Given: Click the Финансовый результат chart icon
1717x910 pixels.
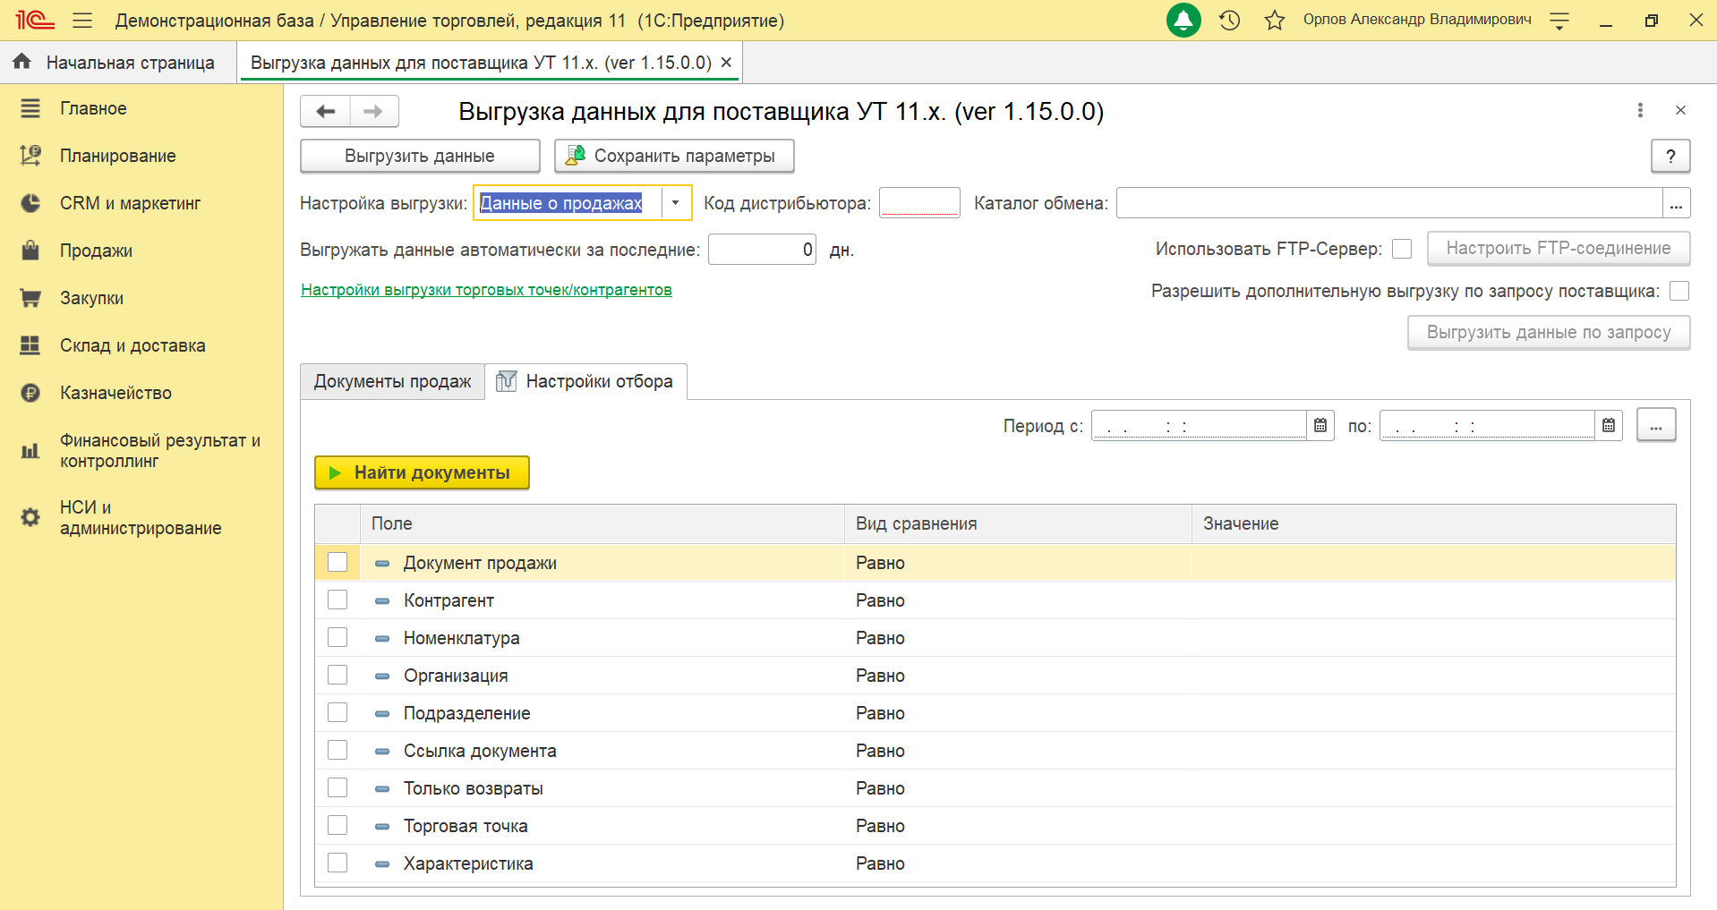Looking at the screenshot, I should [x=30, y=450].
